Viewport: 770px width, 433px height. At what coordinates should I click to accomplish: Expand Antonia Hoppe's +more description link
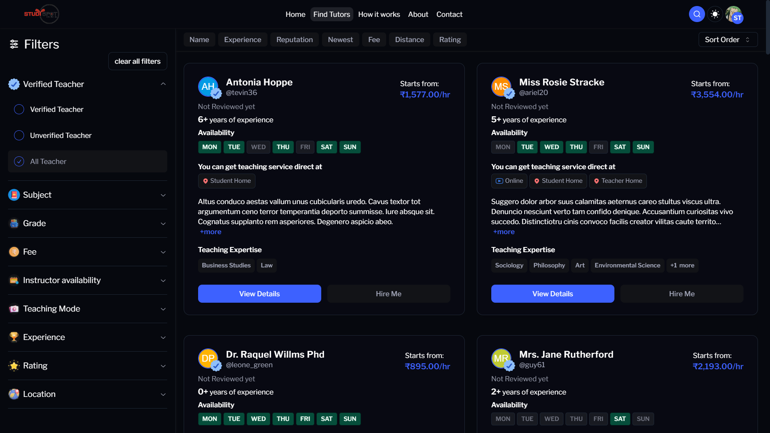coord(211,232)
